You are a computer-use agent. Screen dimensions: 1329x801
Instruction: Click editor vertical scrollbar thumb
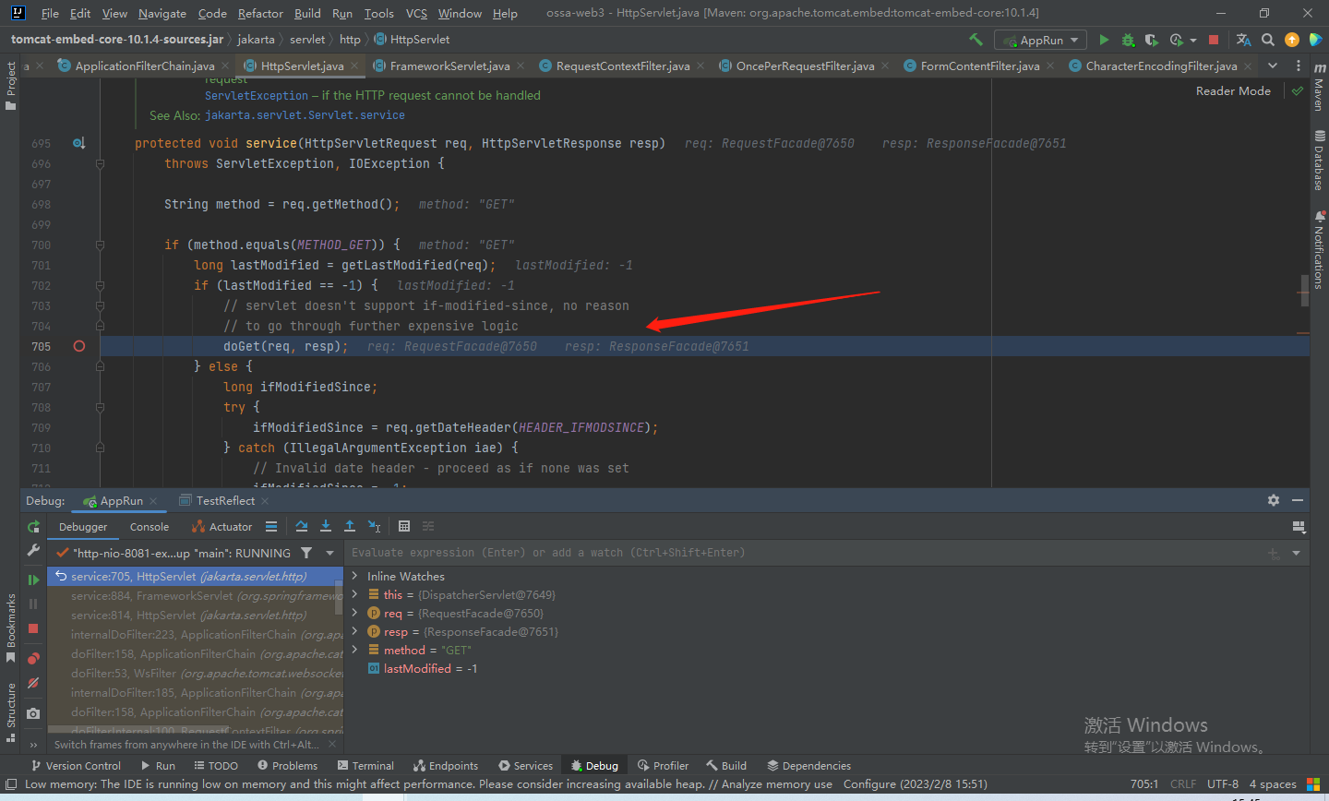tap(1304, 292)
